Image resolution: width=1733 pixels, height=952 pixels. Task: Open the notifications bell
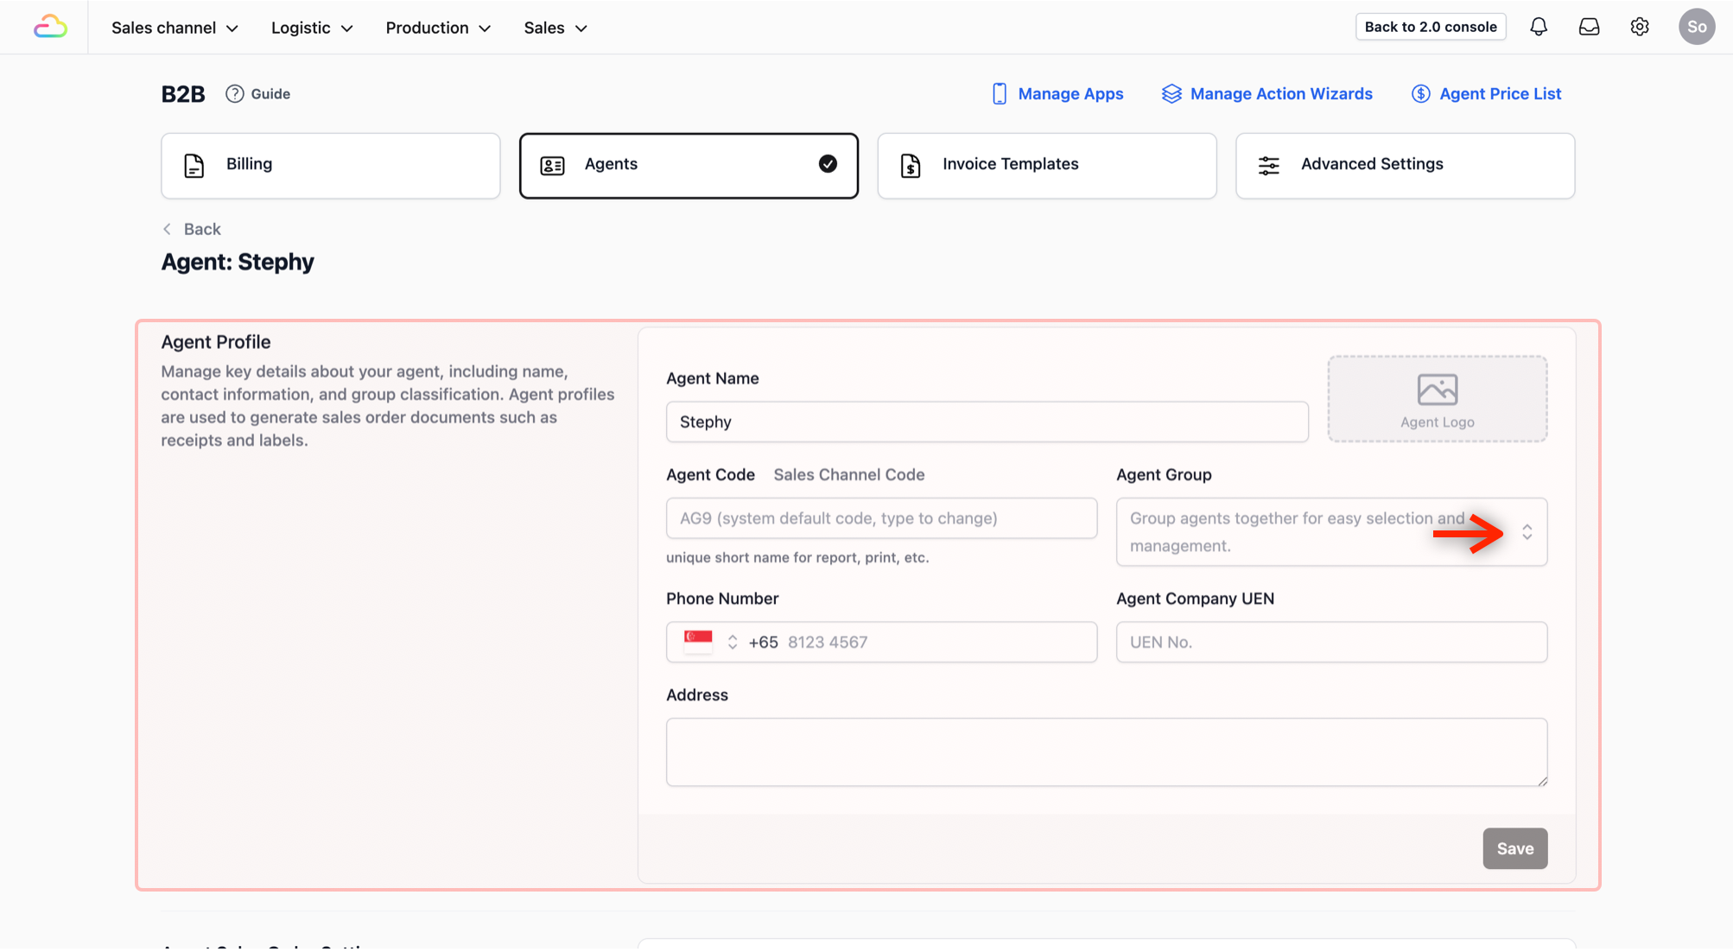tap(1538, 27)
